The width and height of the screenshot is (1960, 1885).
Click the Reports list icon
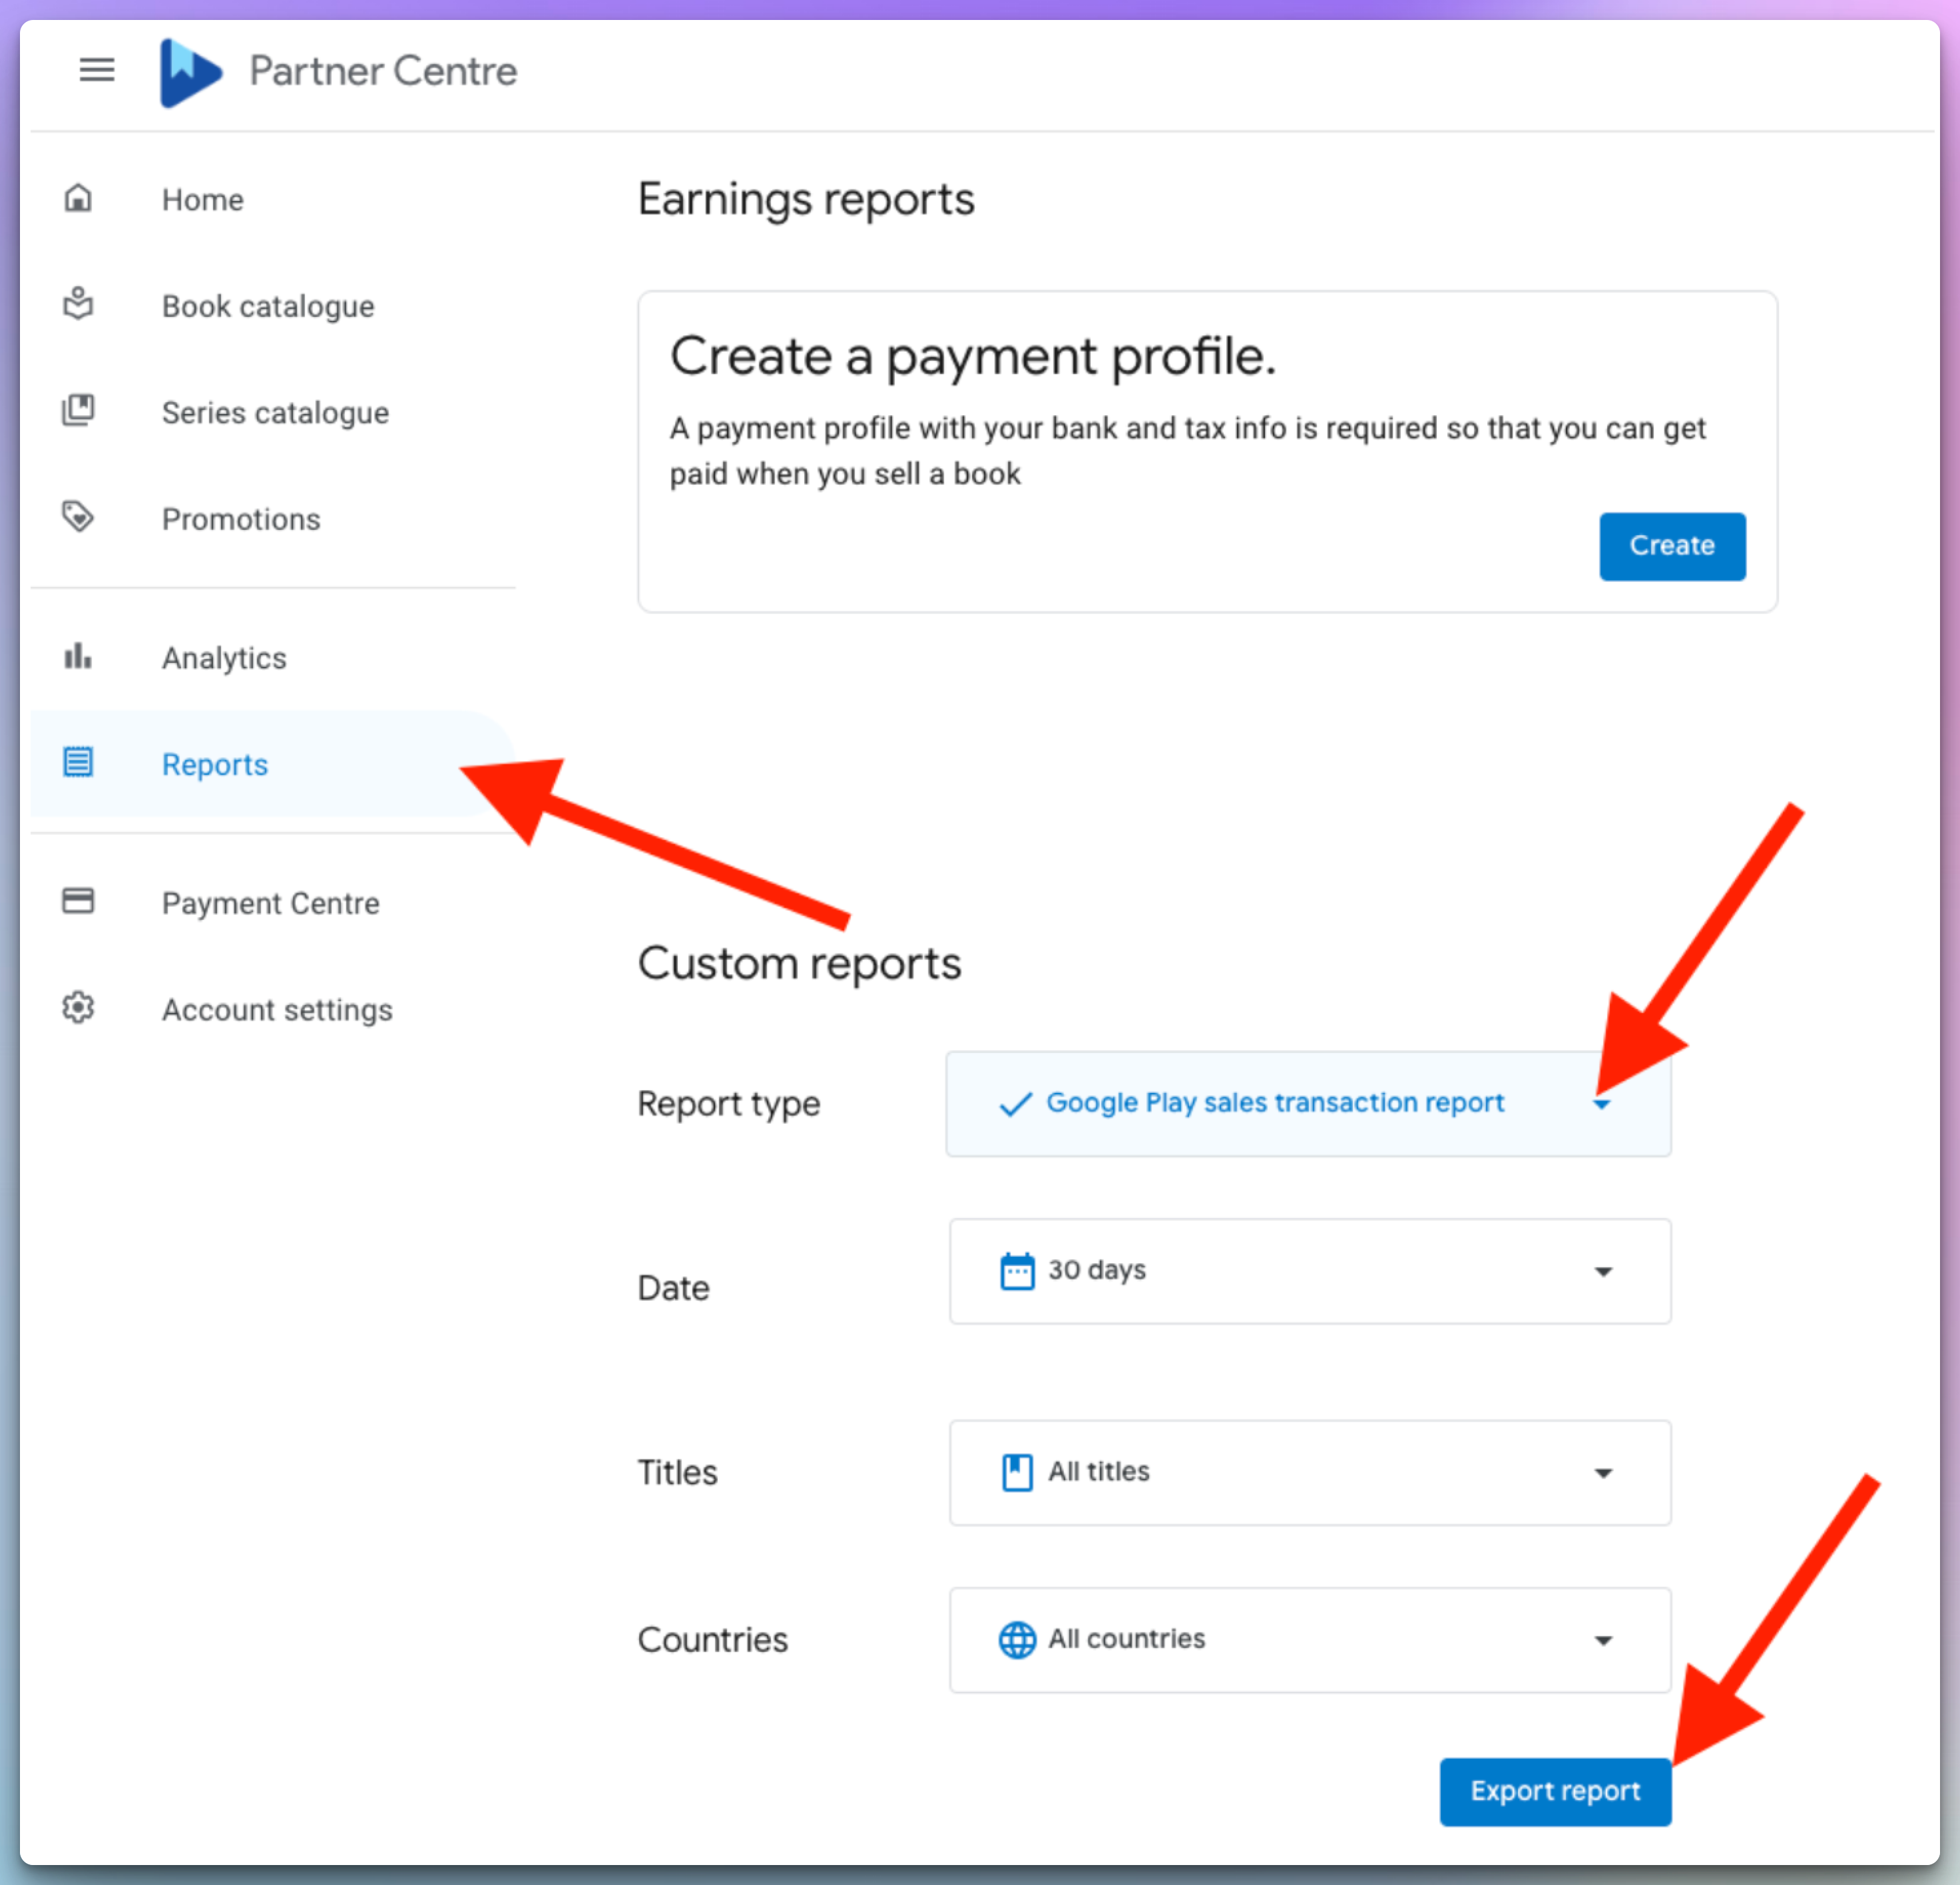click(78, 762)
